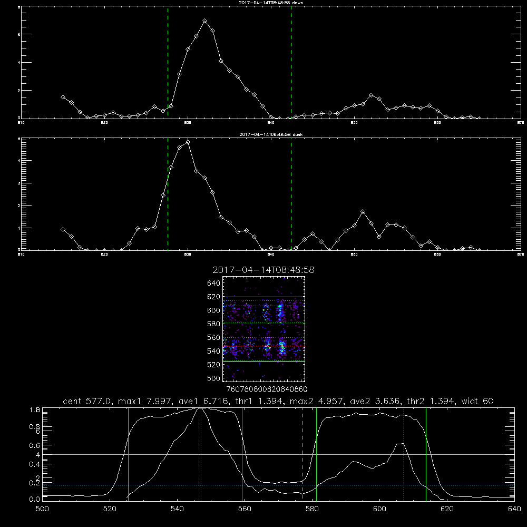The width and height of the screenshot is (527, 527).
Task: Click the rightmost solid green line in bottom plot
Action: pyautogui.click(x=426, y=454)
